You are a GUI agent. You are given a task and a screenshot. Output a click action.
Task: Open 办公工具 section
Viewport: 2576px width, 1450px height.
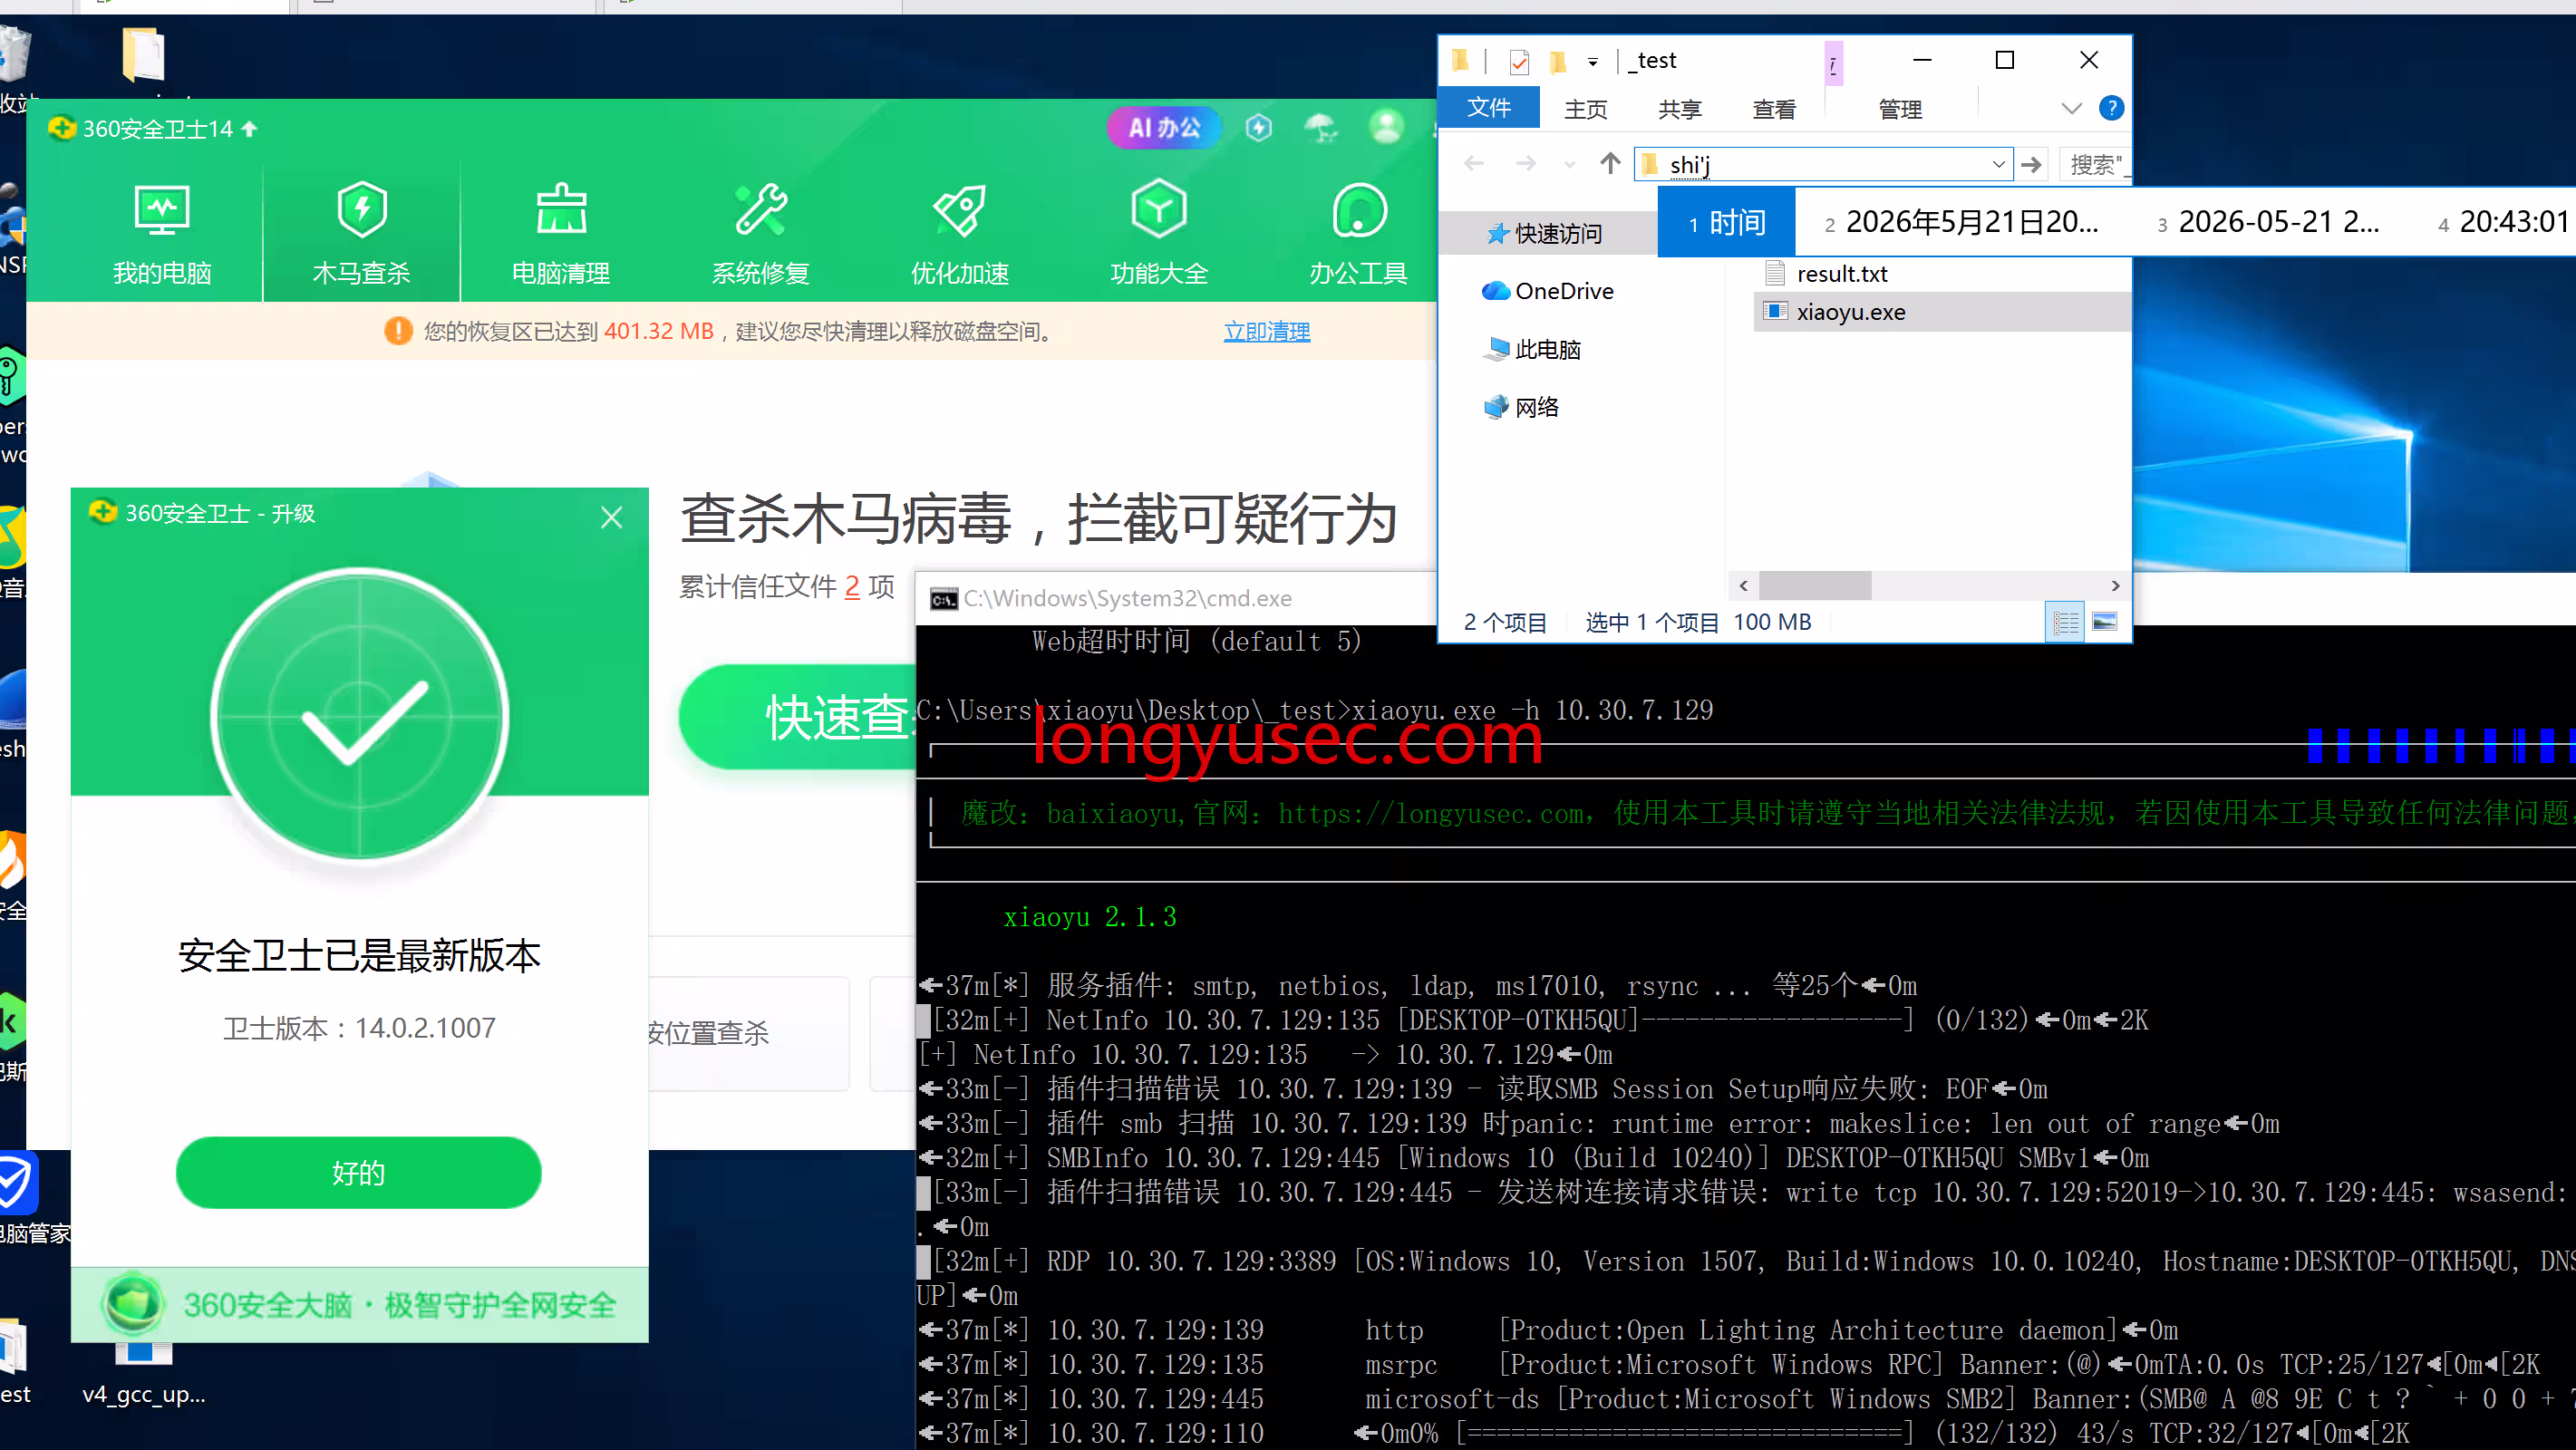pos(1358,233)
